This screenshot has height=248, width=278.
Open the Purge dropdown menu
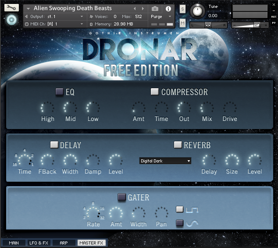tap(161, 17)
